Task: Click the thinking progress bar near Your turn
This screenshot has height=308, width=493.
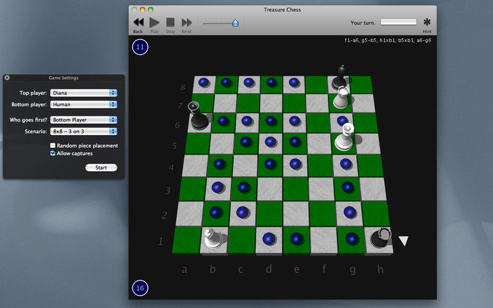Action: (x=398, y=22)
